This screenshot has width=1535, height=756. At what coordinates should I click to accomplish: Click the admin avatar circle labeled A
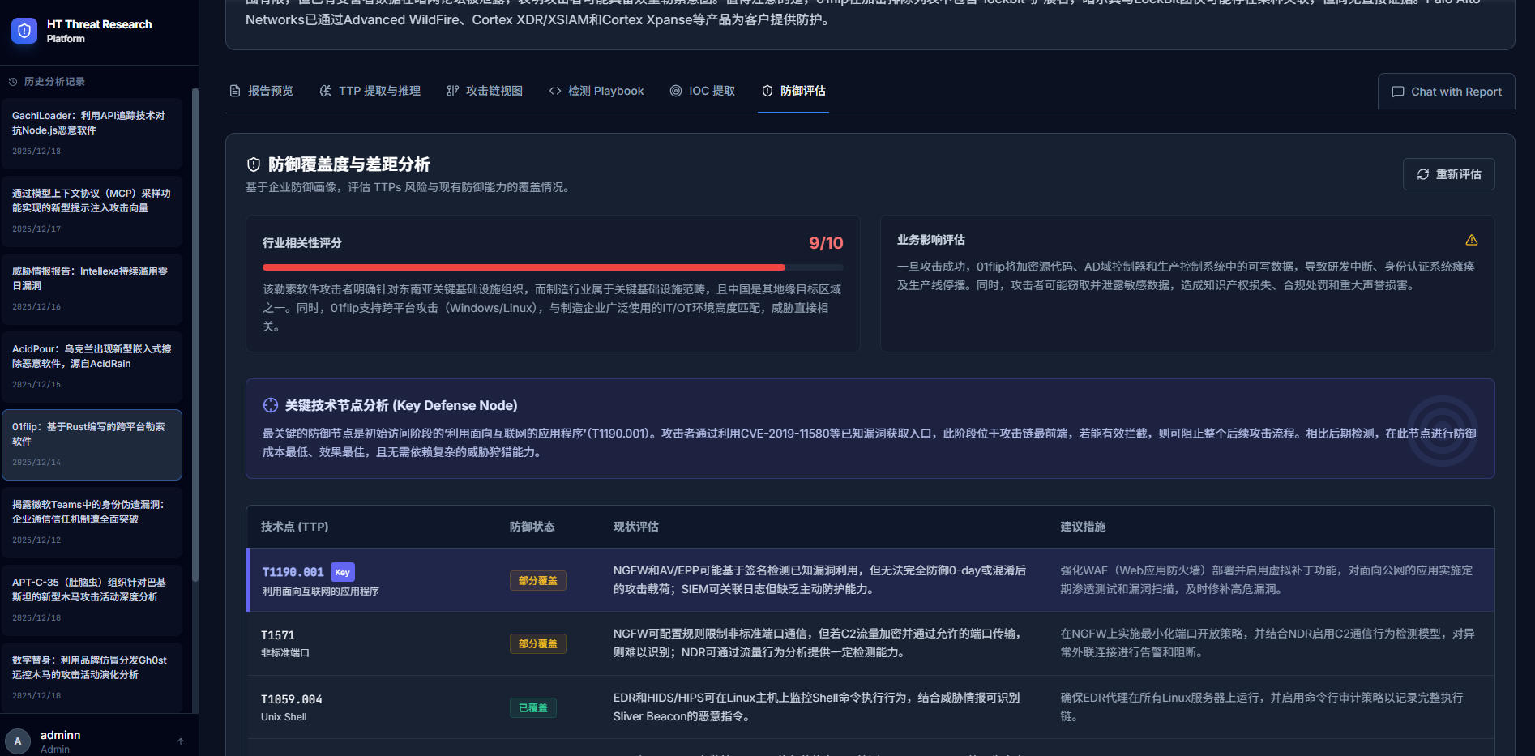tap(18, 741)
